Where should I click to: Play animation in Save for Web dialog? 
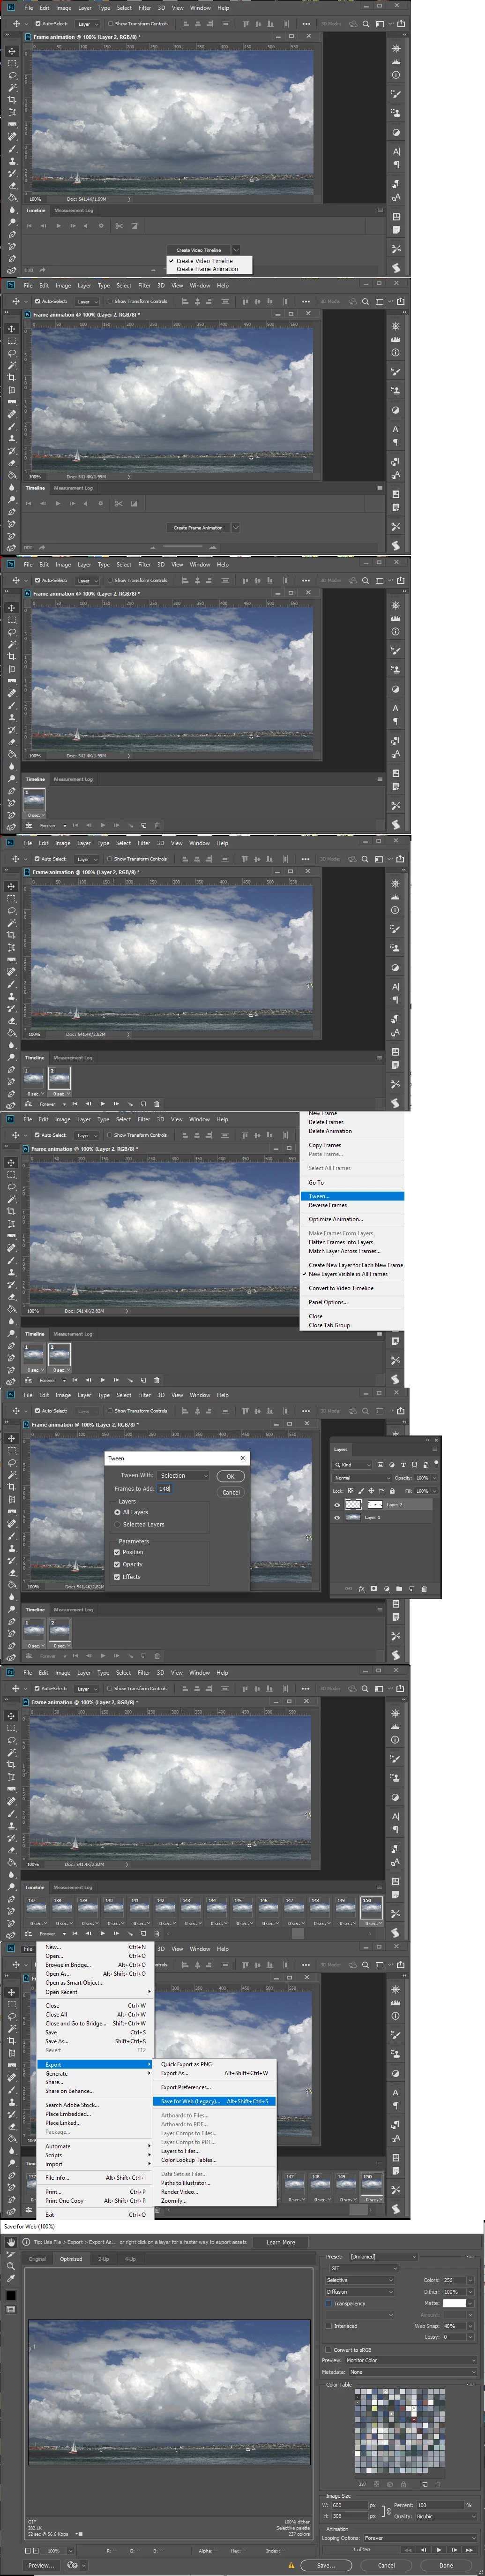coord(439,2550)
